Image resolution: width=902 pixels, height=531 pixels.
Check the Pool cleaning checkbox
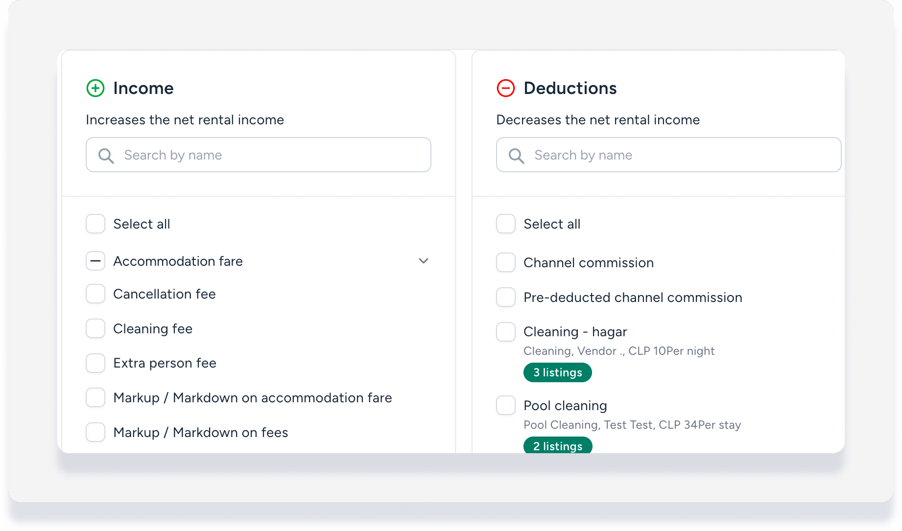506,405
